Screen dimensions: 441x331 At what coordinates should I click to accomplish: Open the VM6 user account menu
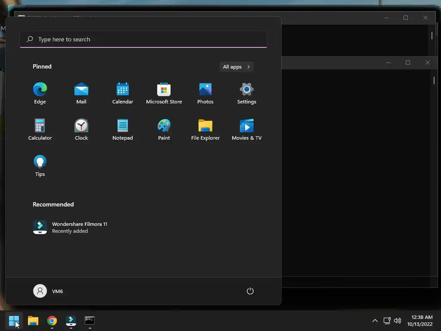click(x=48, y=291)
